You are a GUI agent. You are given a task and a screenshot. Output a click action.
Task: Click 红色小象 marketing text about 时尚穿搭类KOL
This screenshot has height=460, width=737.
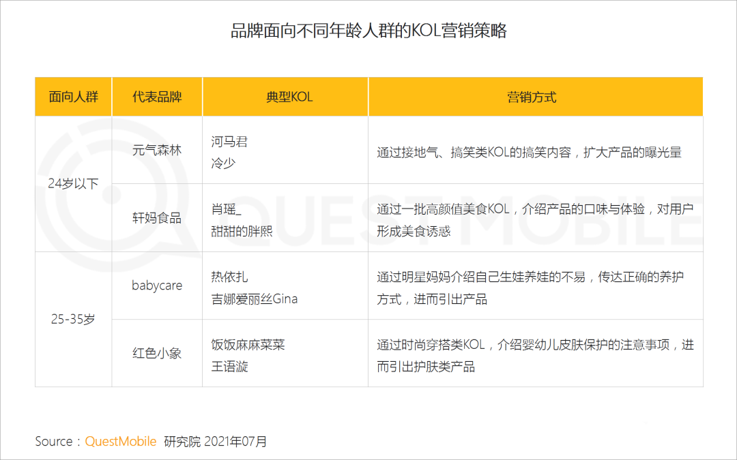pos(536,355)
